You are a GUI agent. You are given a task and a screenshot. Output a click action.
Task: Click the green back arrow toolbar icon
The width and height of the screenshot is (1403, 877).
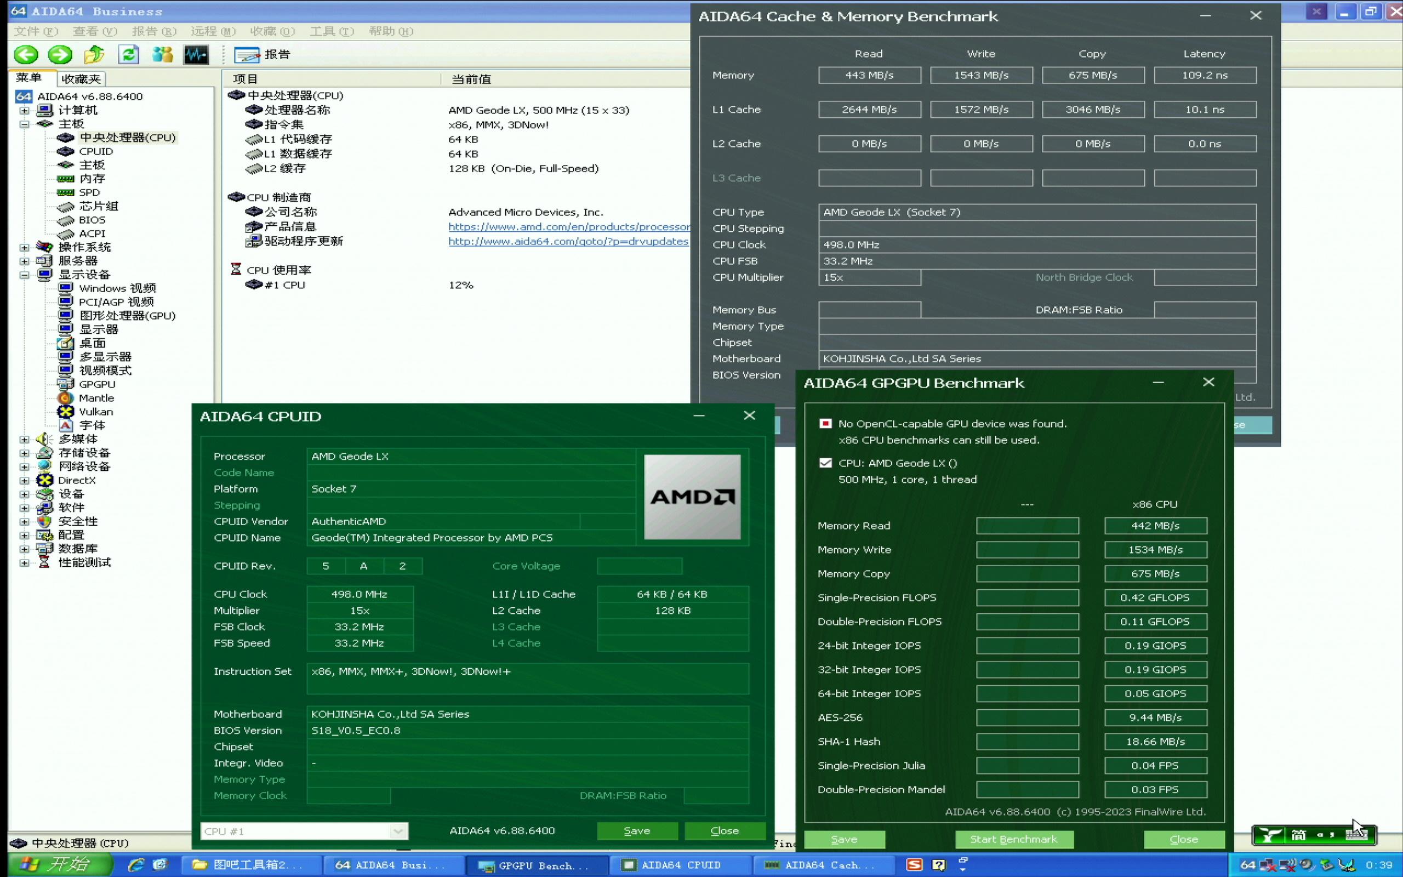pos(26,55)
